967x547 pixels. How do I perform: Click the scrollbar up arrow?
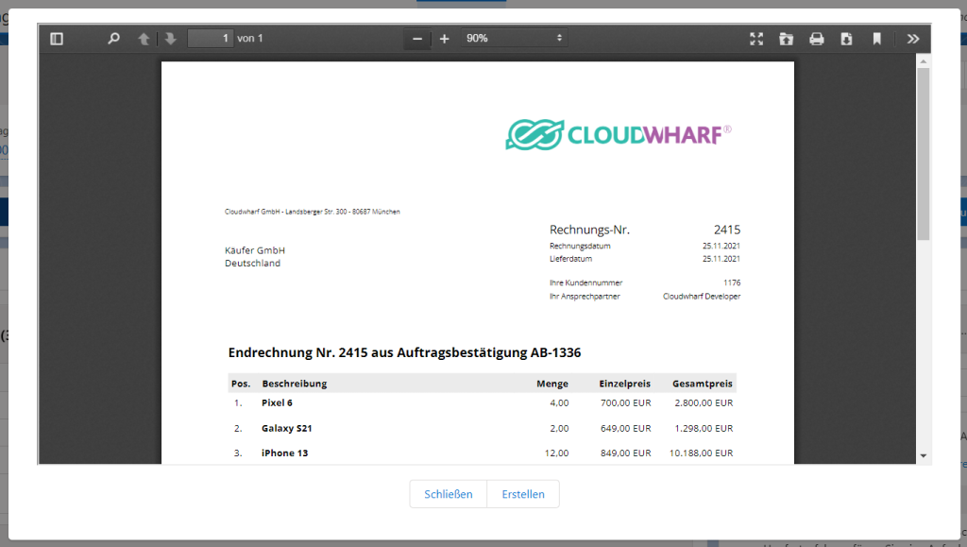pos(924,61)
